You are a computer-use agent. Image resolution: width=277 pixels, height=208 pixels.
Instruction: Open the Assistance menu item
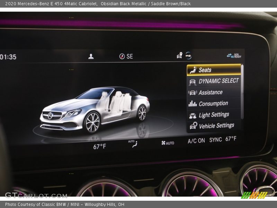click(x=214, y=93)
